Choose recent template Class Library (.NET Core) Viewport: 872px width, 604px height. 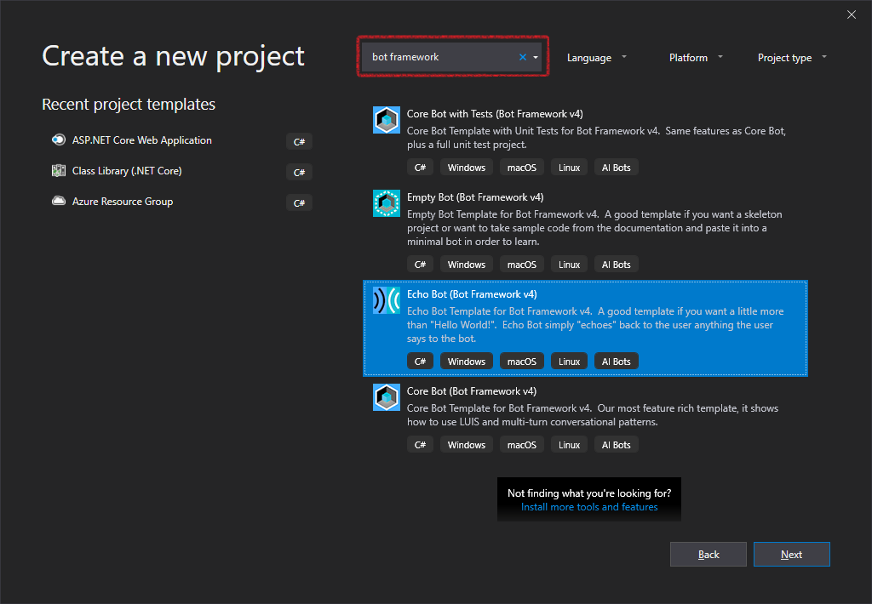click(127, 171)
